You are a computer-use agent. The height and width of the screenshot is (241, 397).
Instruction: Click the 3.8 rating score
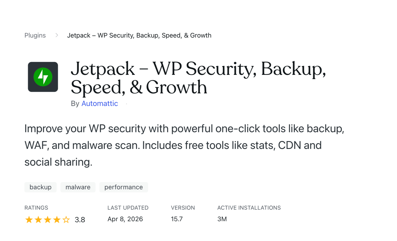click(80, 220)
